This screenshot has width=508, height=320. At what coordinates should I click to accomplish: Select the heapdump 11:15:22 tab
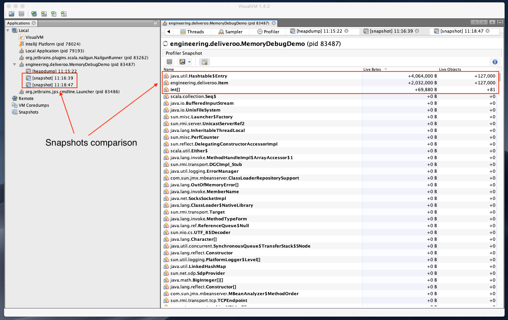coord(320,31)
